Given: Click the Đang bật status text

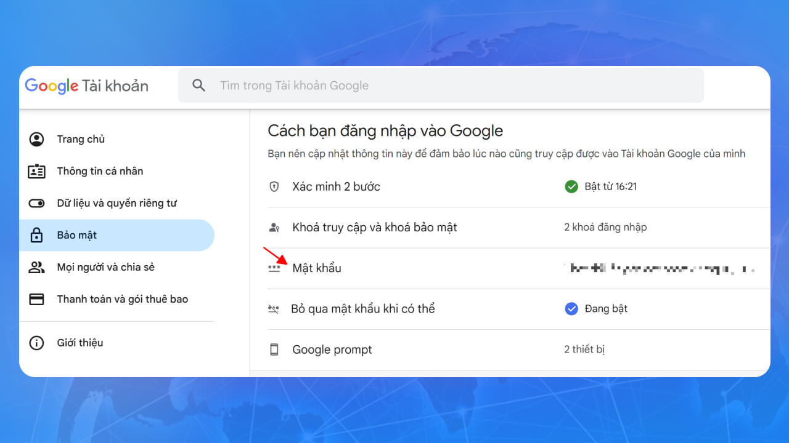Looking at the screenshot, I should 606,309.
